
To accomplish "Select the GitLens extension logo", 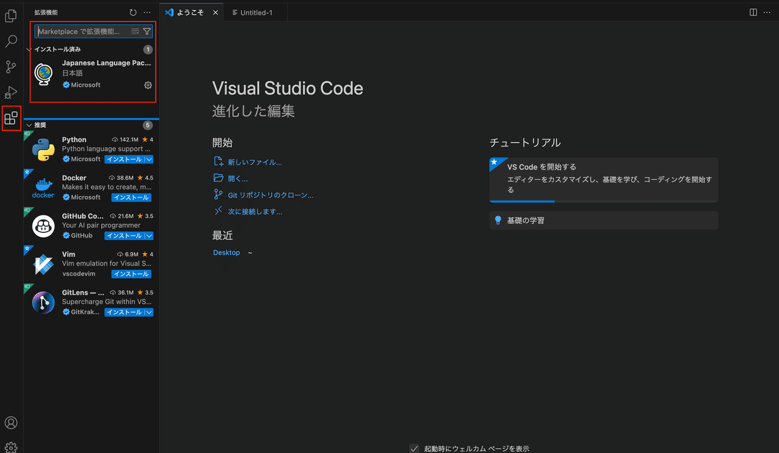I will [x=43, y=302].
